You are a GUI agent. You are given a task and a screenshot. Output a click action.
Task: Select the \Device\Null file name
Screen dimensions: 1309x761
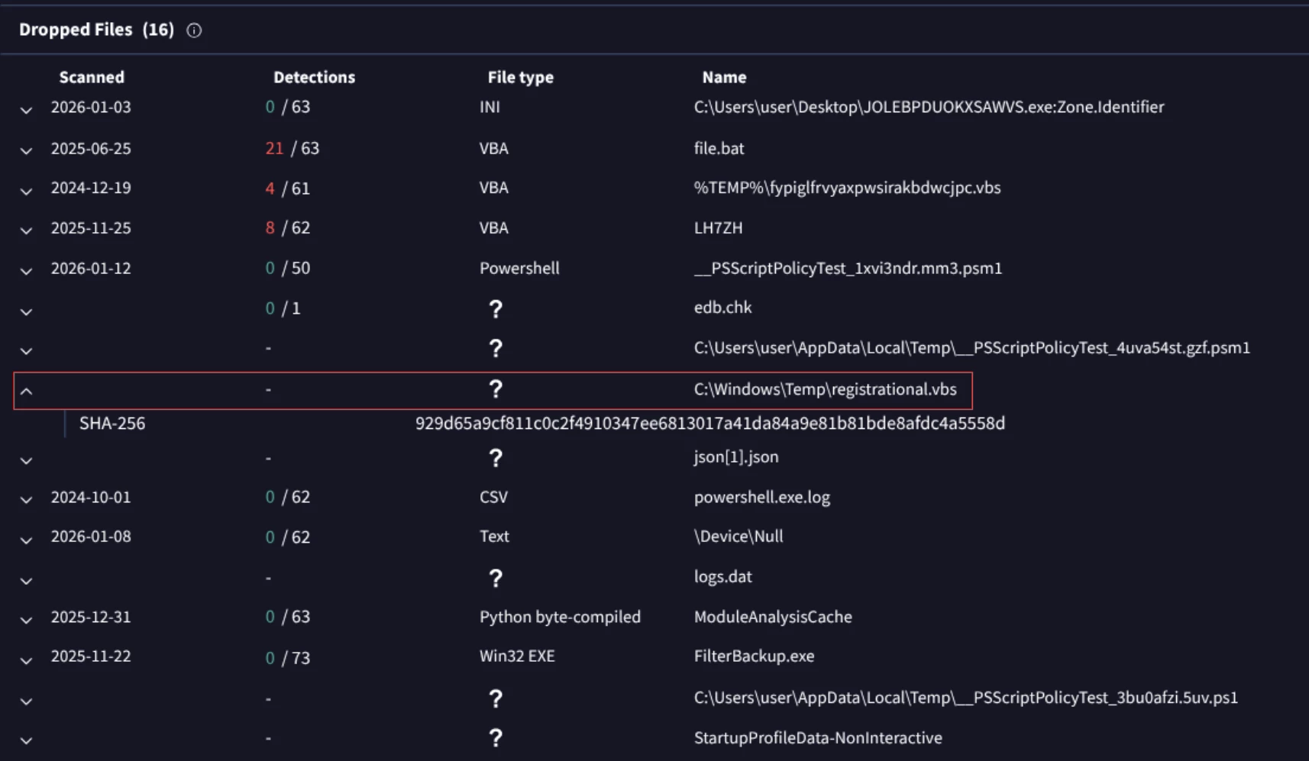click(739, 537)
